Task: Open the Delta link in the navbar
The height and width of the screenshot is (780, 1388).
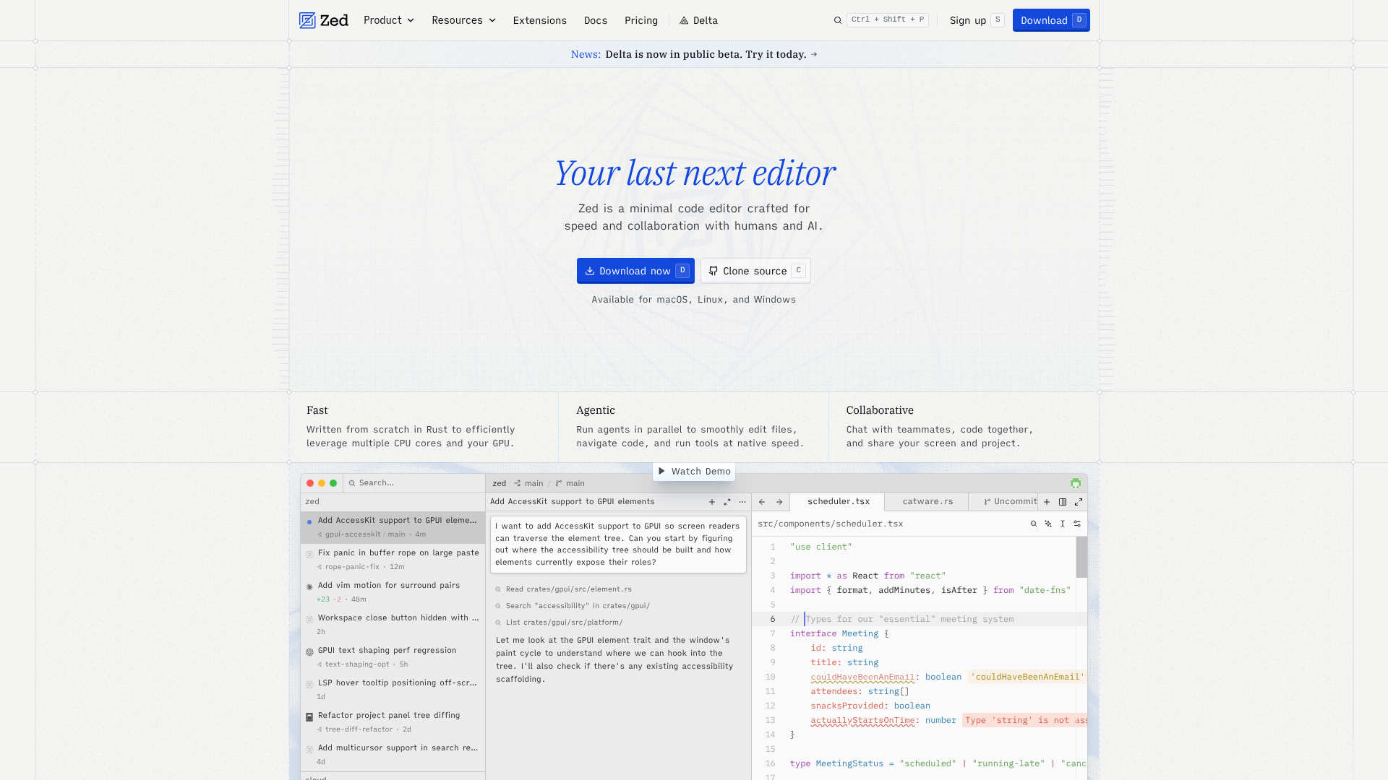Action: pyautogui.click(x=698, y=20)
